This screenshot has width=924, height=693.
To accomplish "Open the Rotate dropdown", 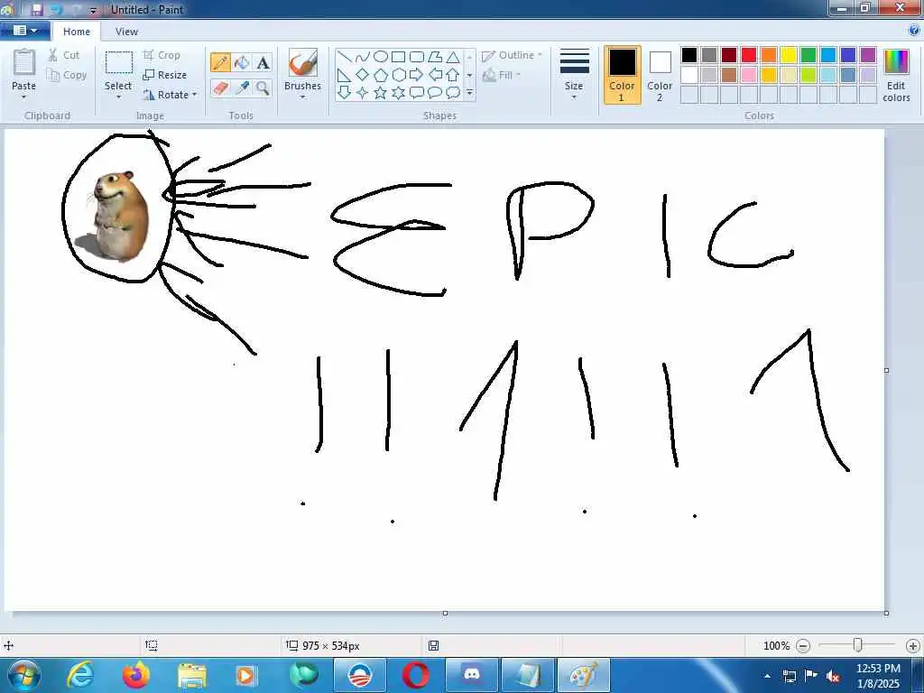I will tap(170, 95).
